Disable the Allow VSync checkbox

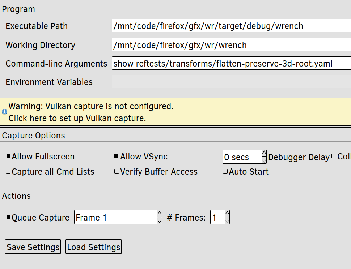117,156
